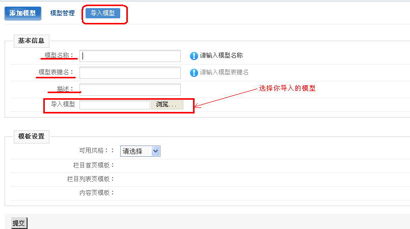Click the info icon beside 请输入模型表键名

click(194, 73)
